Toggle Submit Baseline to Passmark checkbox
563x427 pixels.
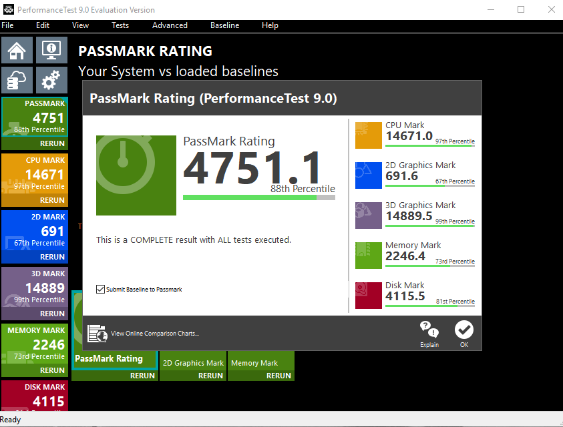pos(101,289)
